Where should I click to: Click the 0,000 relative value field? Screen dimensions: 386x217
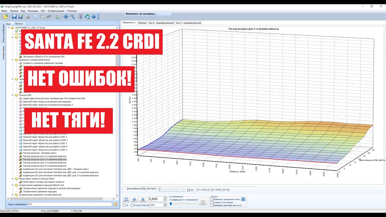point(156,205)
